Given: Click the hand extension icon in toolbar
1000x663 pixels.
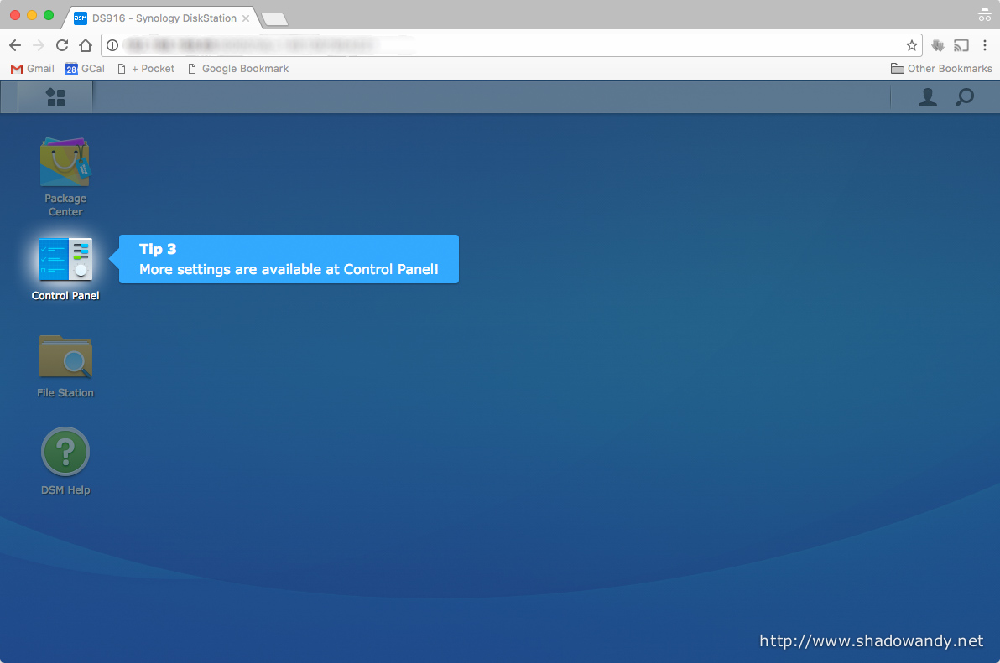Looking at the screenshot, I should pos(938,45).
